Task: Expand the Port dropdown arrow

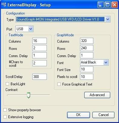Action: [31, 29]
